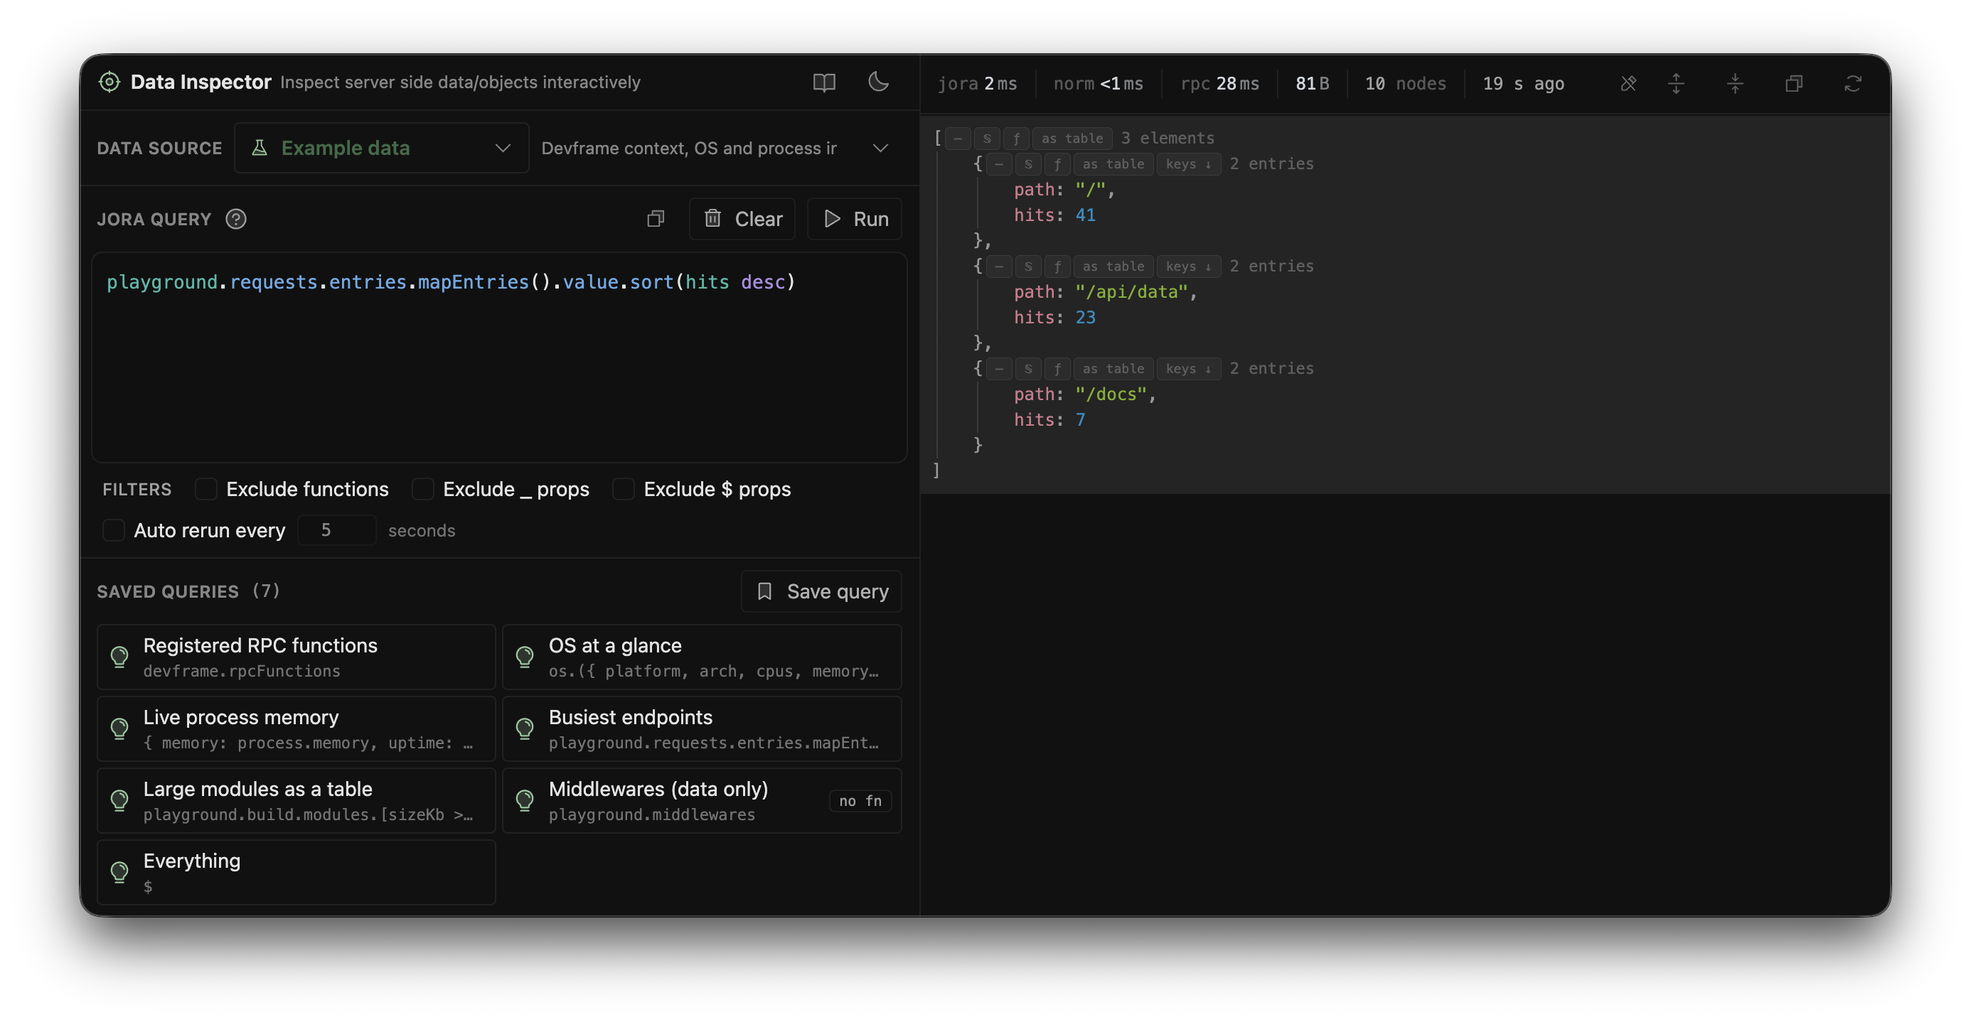Viewport: 1971px width, 1022px height.
Task: Open the Devframe context description dropdown
Action: pos(716,149)
